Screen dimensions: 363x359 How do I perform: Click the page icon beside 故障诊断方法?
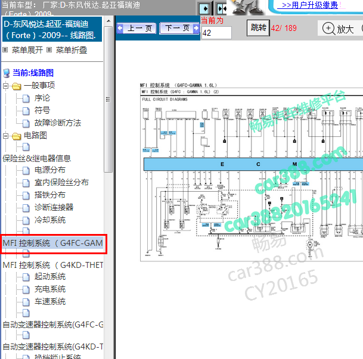point(26,123)
